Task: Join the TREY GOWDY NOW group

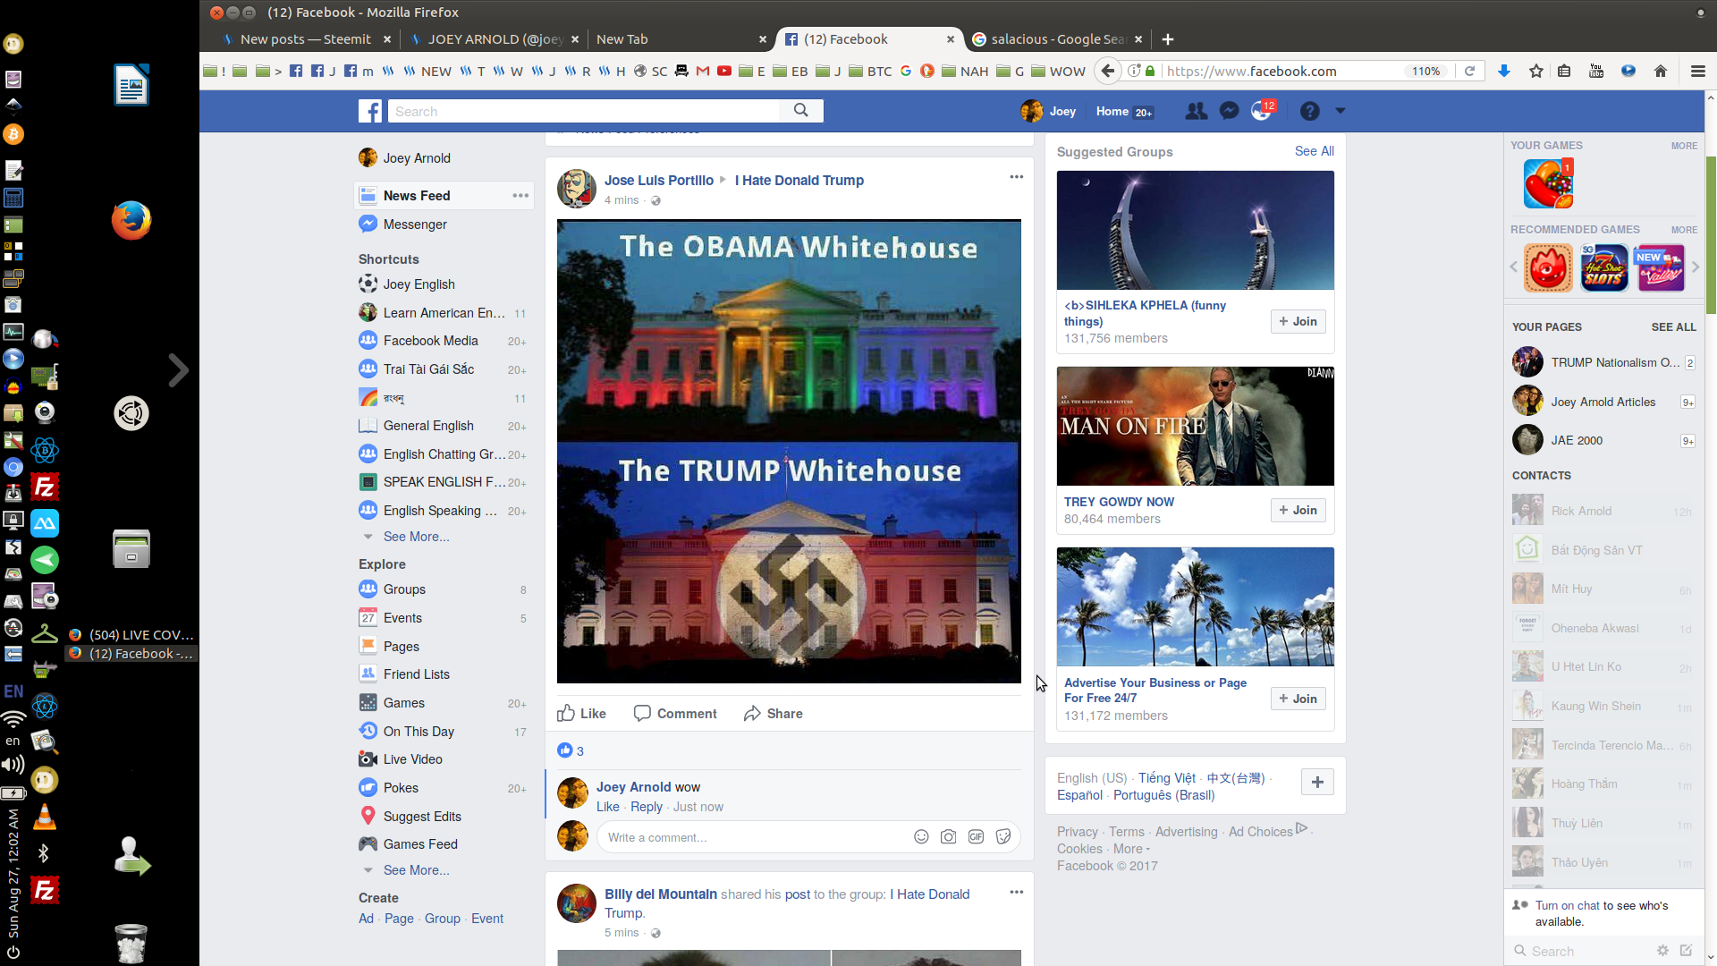Action: [1298, 510]
